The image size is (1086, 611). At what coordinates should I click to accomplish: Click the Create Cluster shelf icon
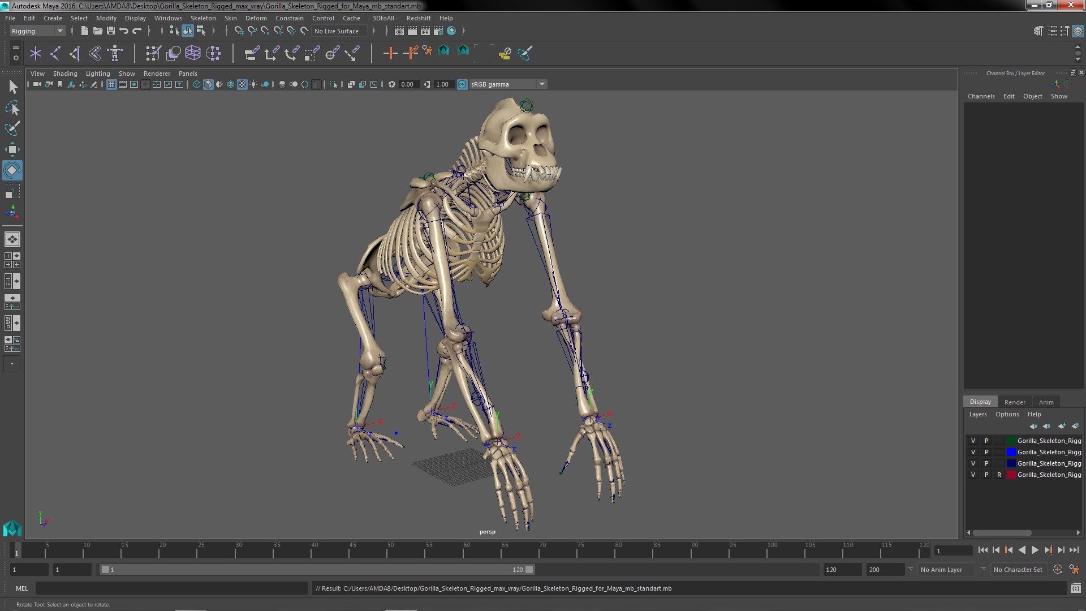click(213, 53)
